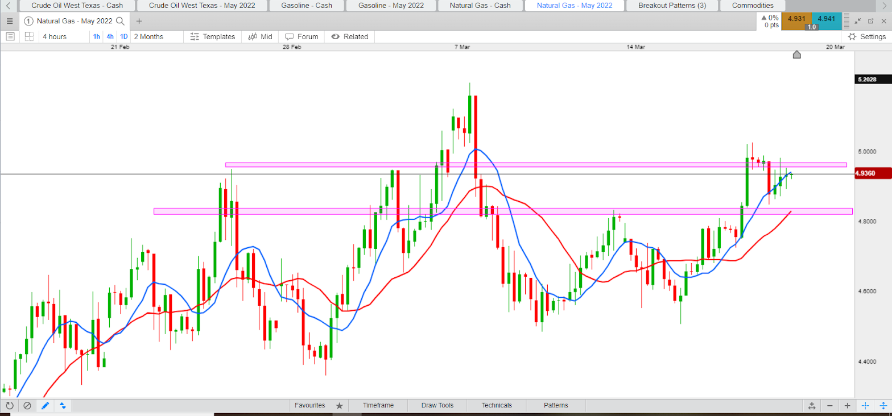Viewport: 892px width, 416px height.
Task: Select the Natural Gas - May 2022 tab
Action: point(573,6)
